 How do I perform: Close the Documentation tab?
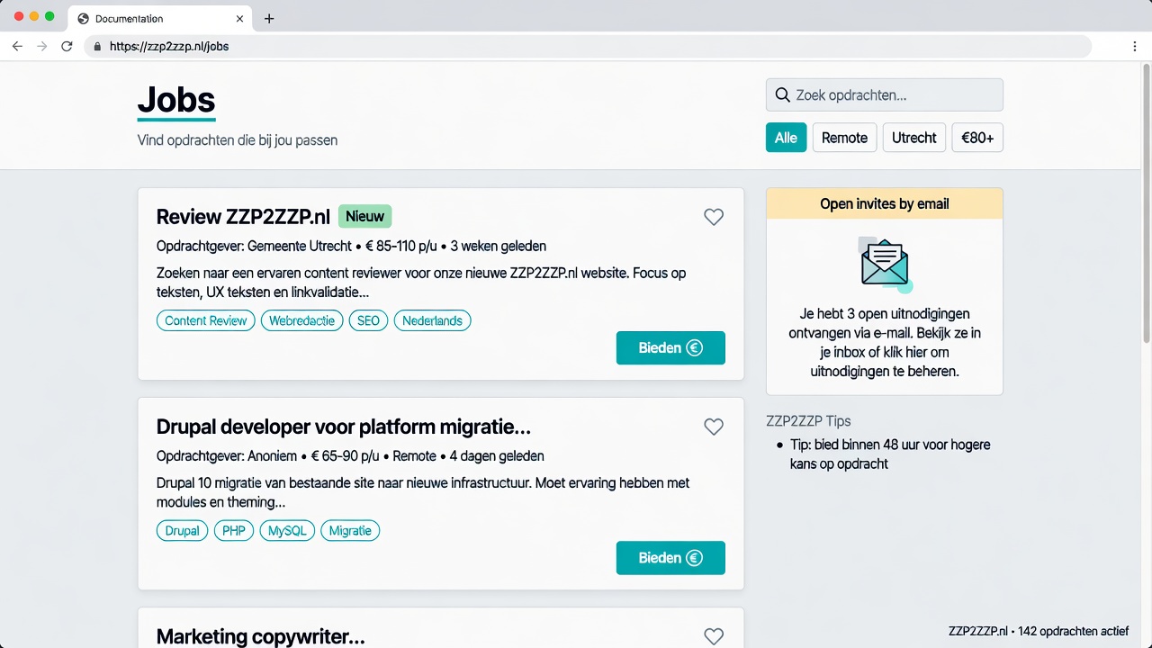[239, 18]
